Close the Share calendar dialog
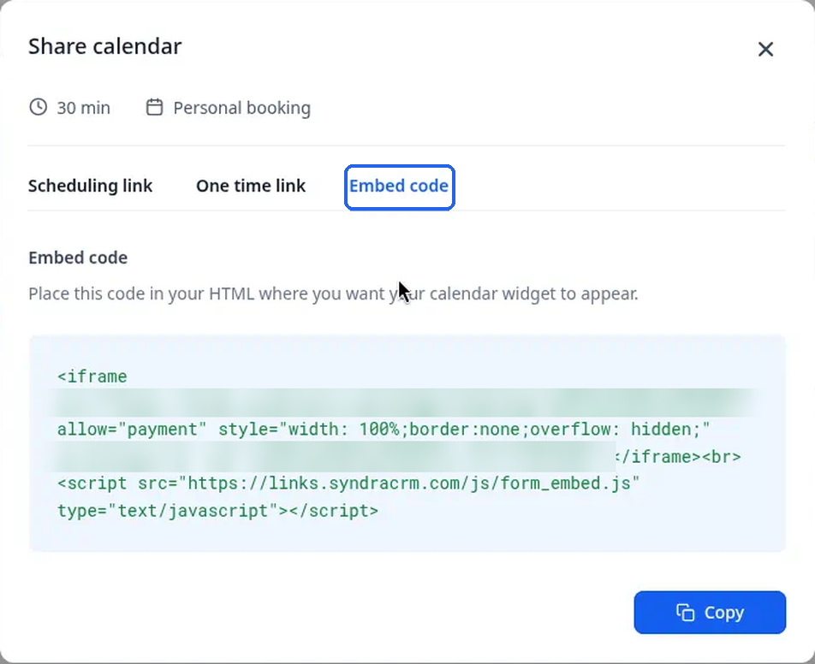This screenshot has height=664, width=815. coord(765,50)
